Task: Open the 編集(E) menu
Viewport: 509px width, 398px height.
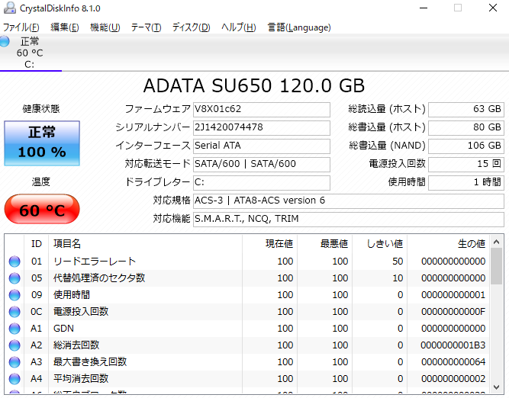Action: tap(65, 27)
